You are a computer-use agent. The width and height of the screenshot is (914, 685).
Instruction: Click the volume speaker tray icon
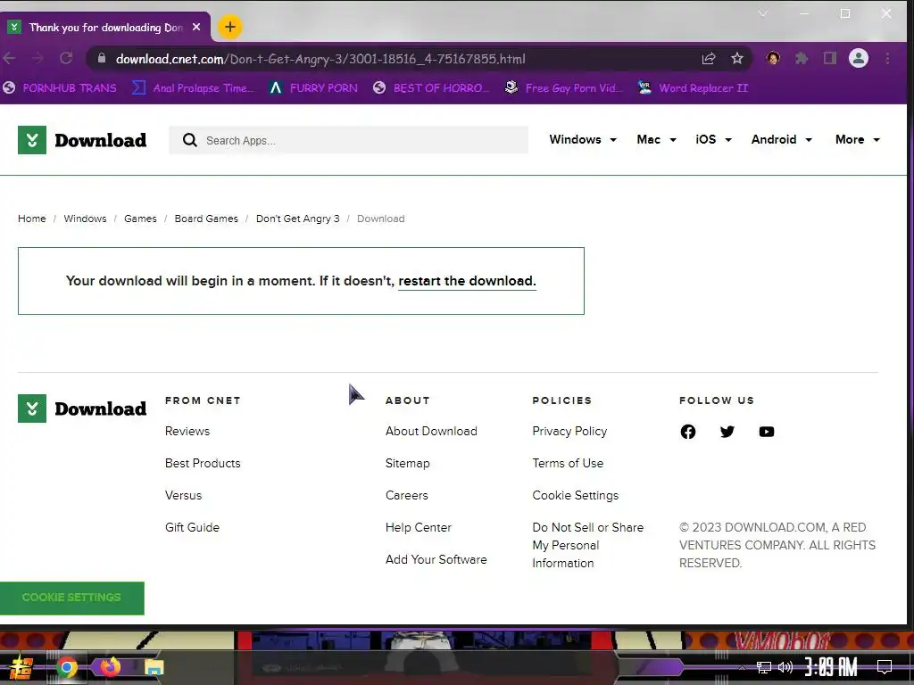pos(785,667)
